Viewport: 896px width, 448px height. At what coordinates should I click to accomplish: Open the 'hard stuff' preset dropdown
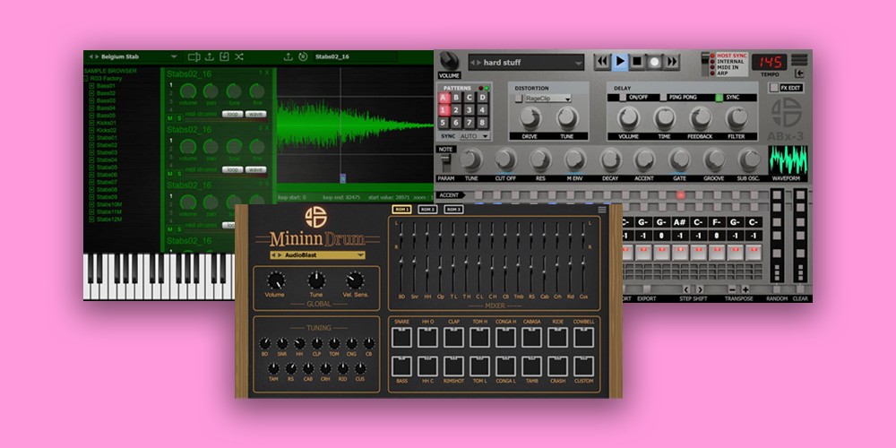576,63
